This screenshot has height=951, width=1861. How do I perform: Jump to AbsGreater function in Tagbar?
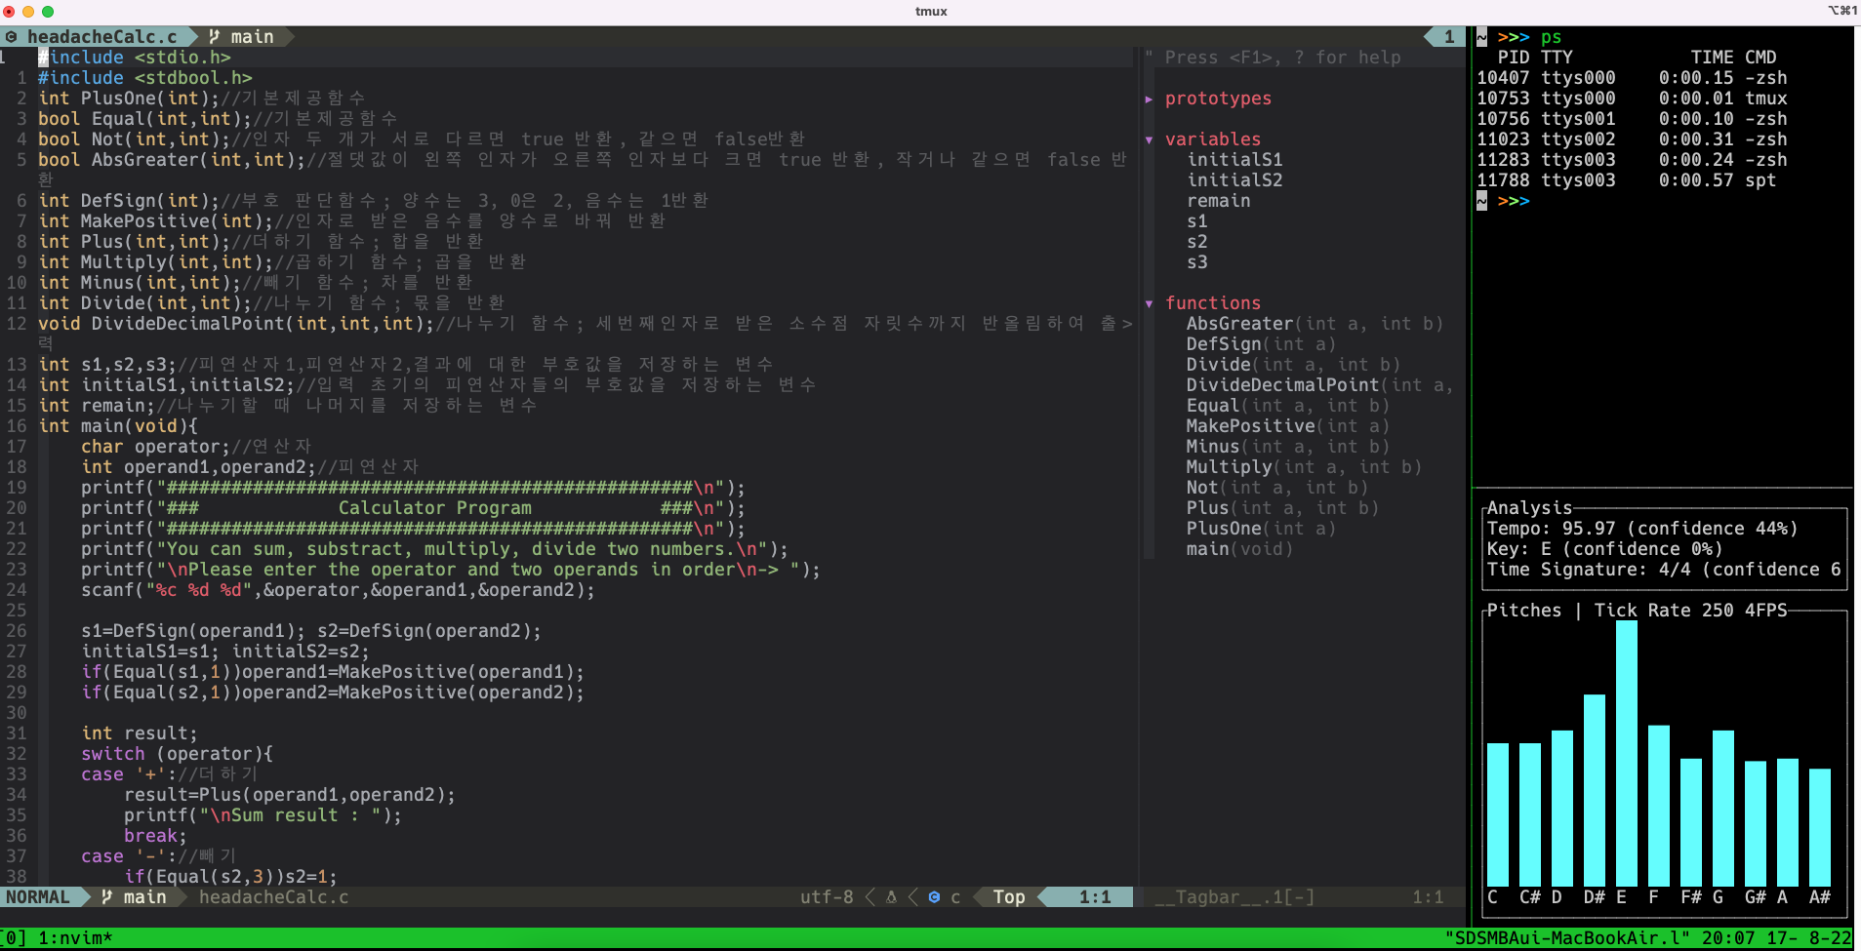(1315, 324)
